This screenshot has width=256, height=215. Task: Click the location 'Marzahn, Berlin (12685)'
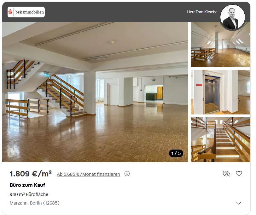34,203
